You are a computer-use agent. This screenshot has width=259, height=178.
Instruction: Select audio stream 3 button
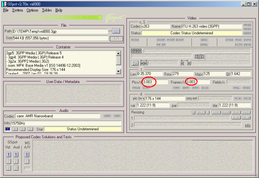(x=23, y=129)
